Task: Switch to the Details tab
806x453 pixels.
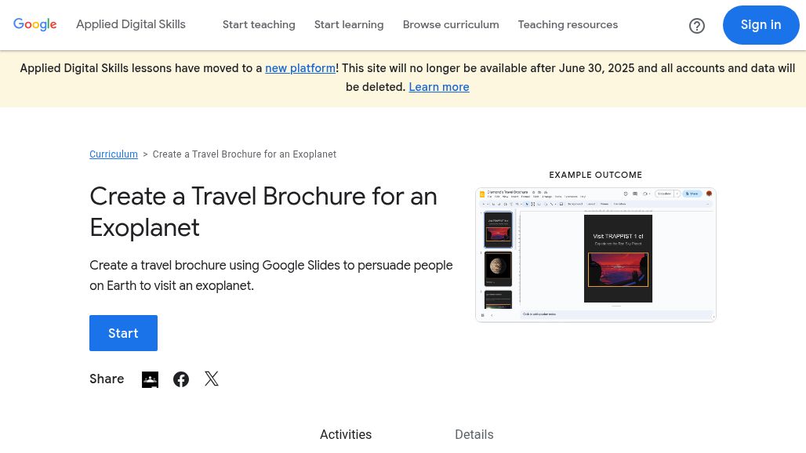Action: [474, 434]
